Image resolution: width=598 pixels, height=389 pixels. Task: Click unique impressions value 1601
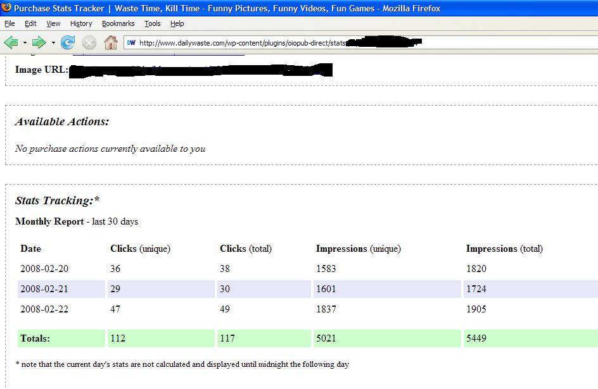[x=326, y=289]
